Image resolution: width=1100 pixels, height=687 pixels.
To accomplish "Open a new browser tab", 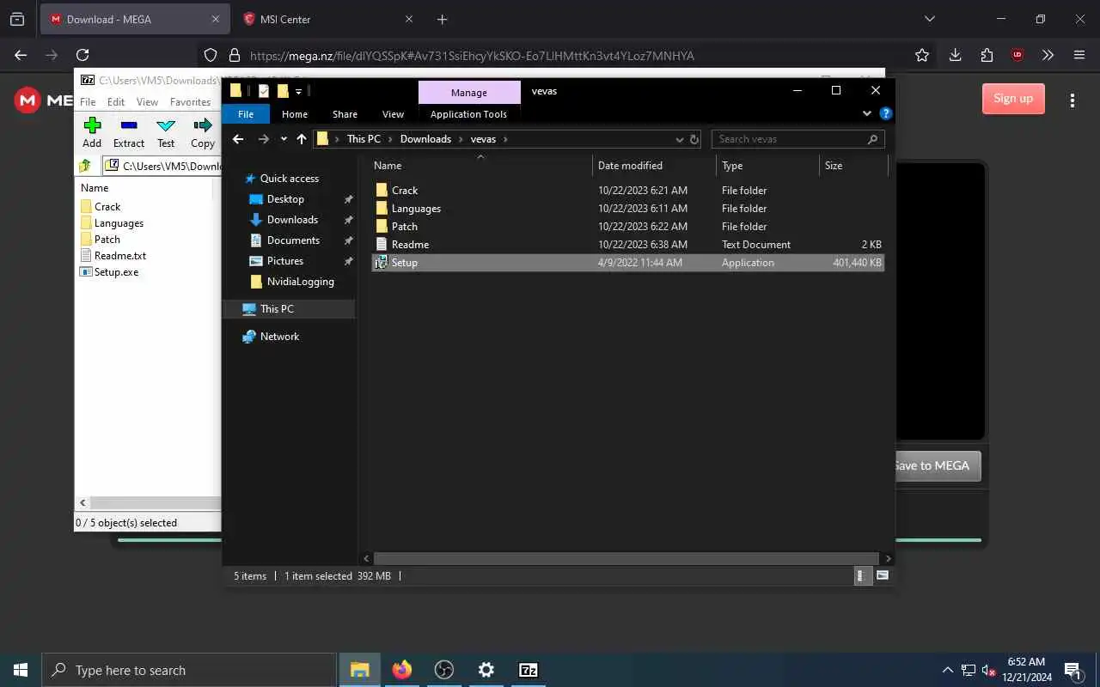I will click(x=442, y=19).
